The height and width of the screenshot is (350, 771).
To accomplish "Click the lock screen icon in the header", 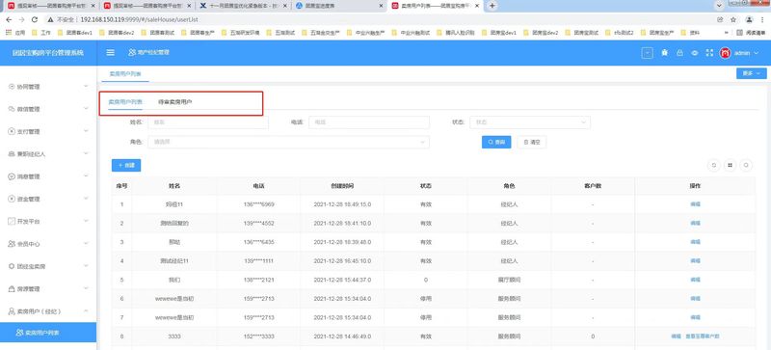I will 679,53.
